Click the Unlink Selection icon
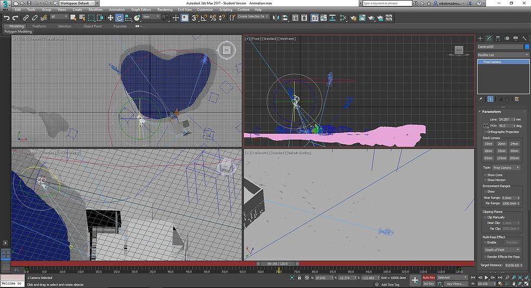This screenshot has height=288, width=531. coord(35,18)
